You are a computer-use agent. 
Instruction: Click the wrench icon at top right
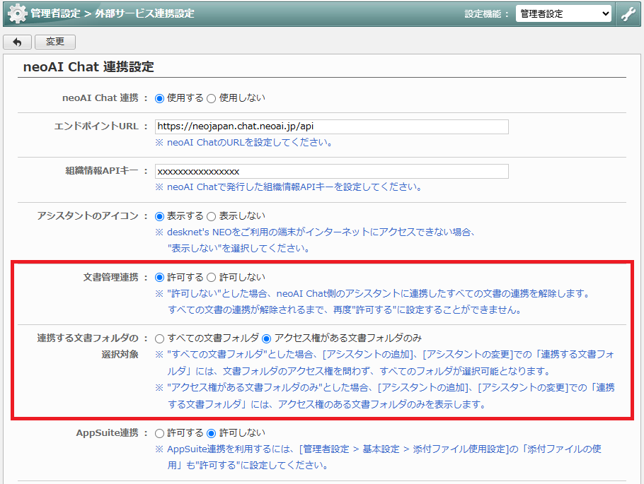point(628,14)
